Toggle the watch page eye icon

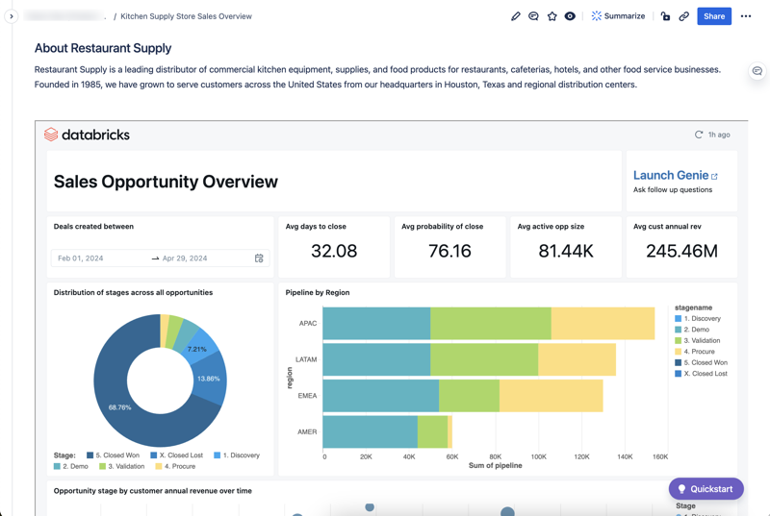click(x=570, y=16)
